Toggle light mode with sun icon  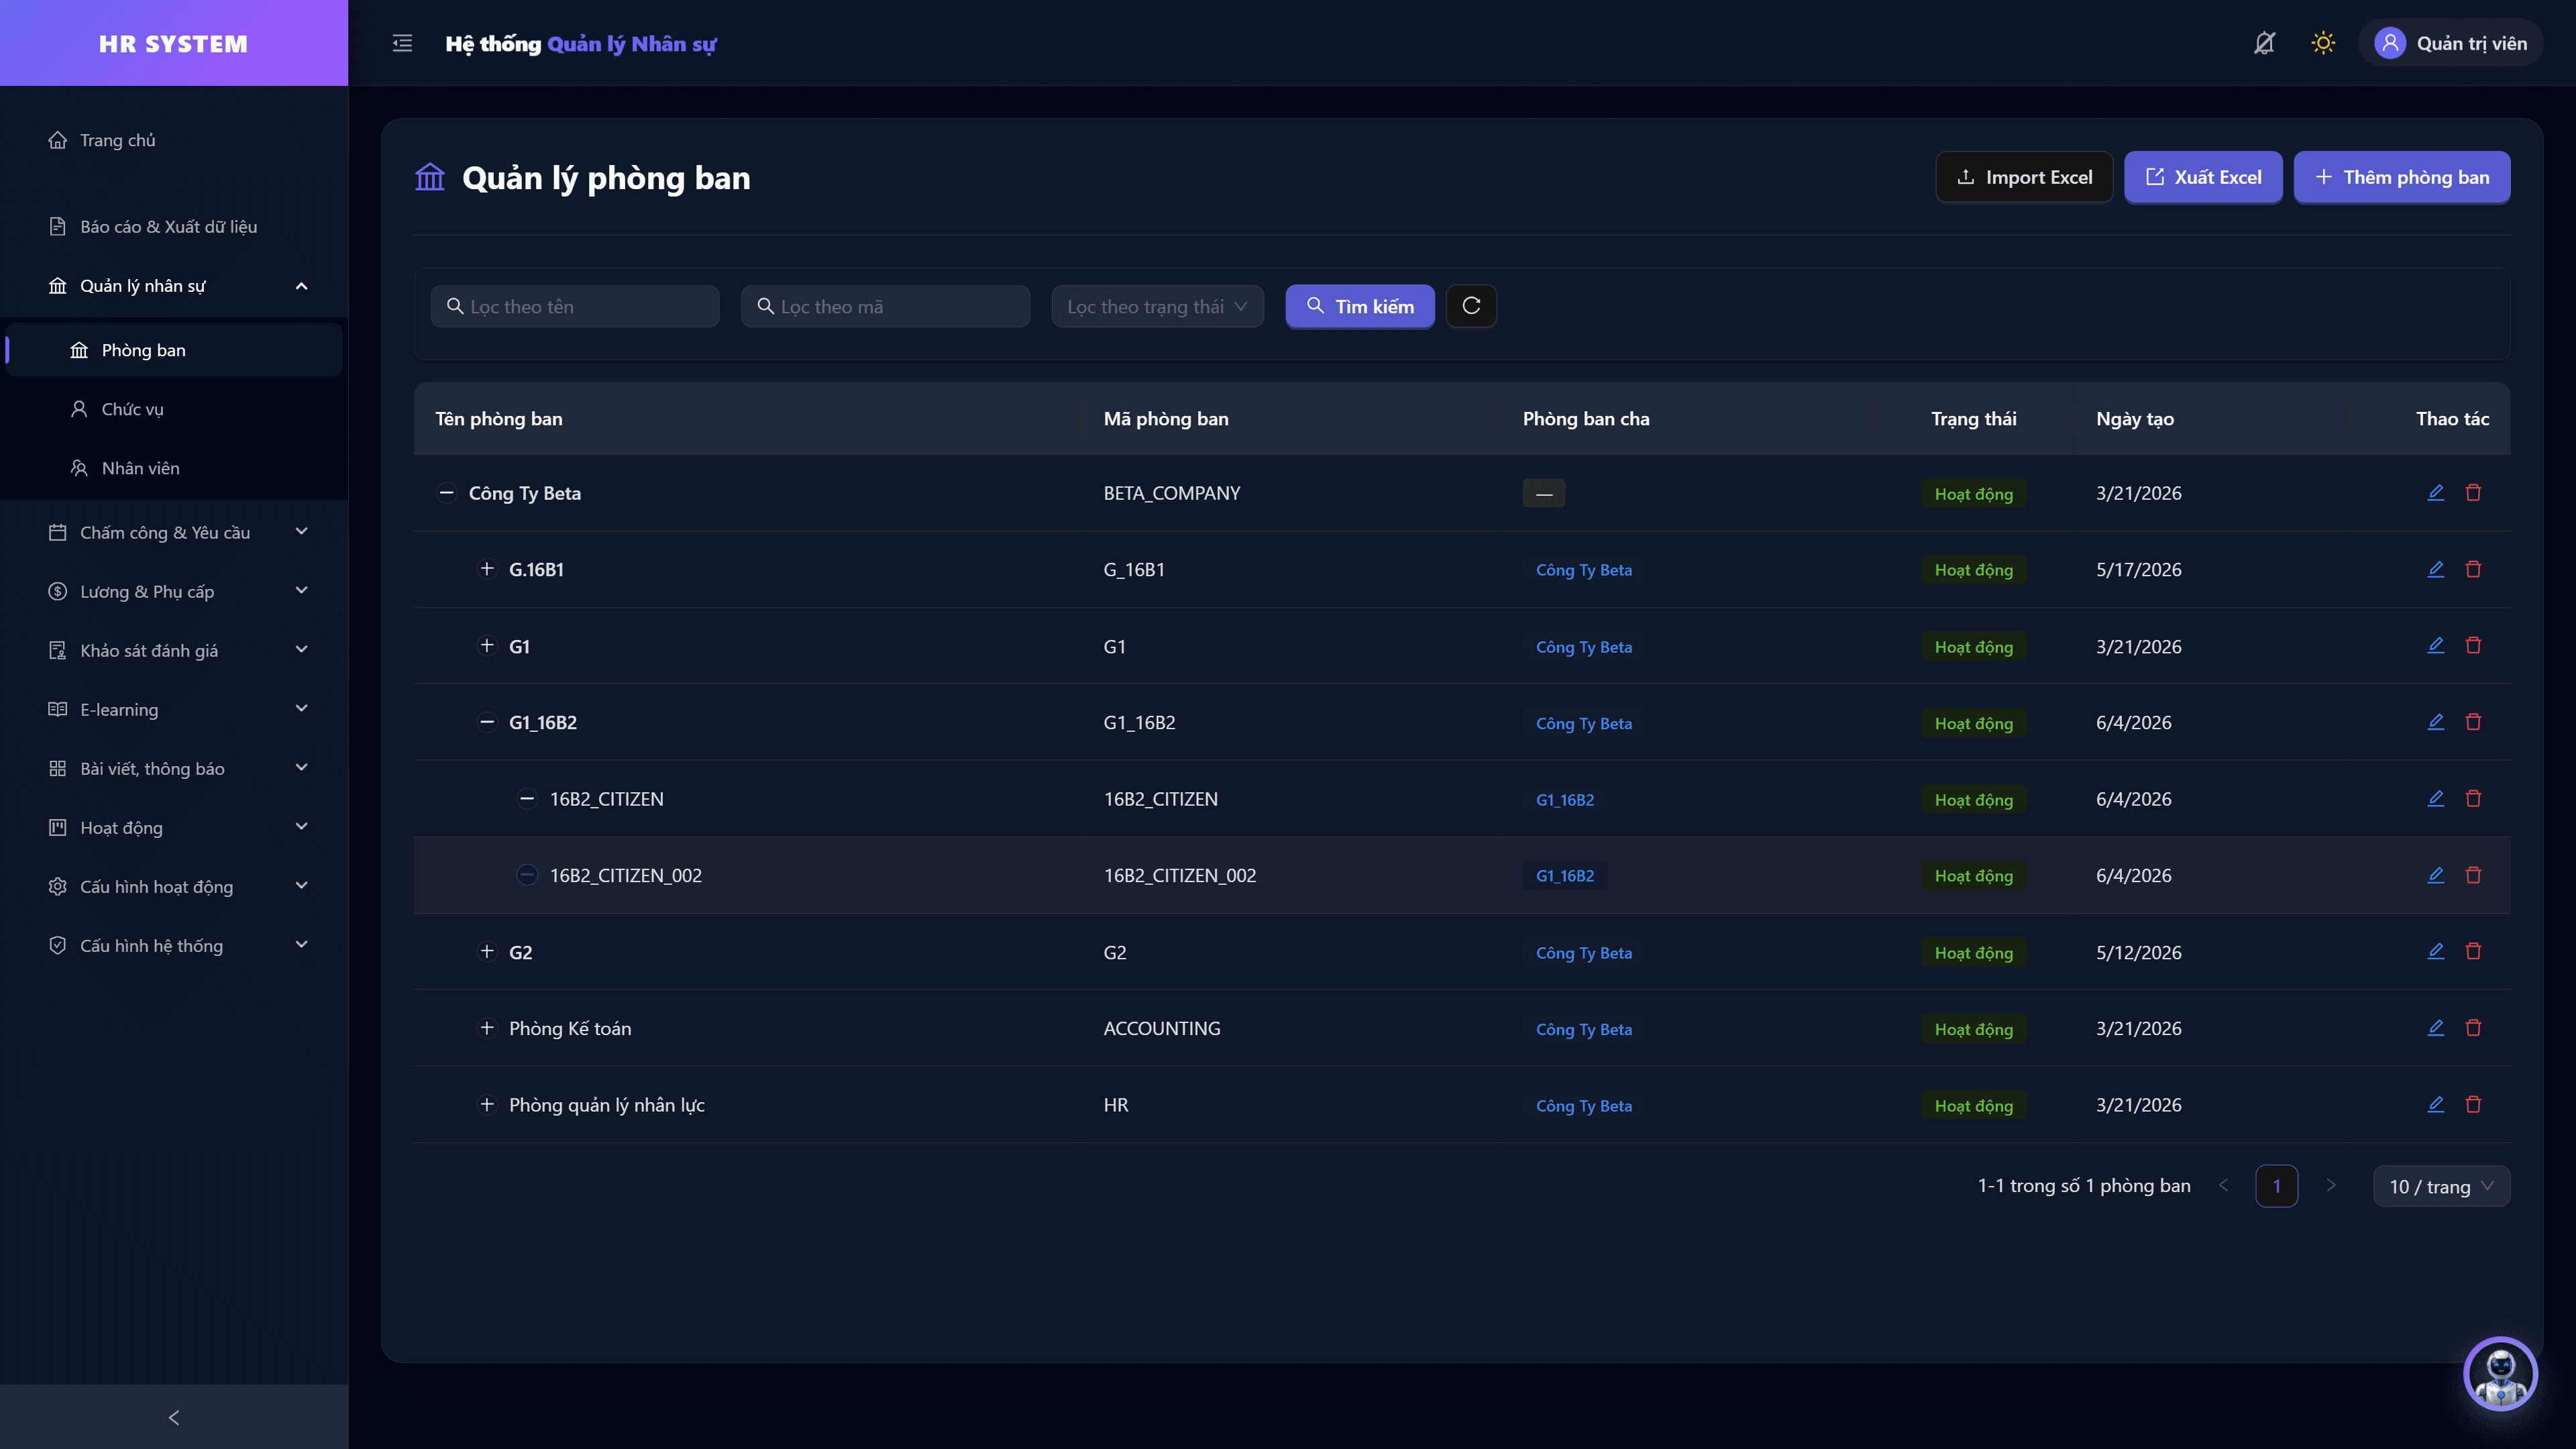pyautogui.click(x=2323, y=43)
